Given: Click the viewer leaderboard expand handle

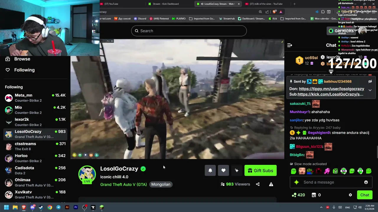Looking at the screenshot, I should 331,72.
